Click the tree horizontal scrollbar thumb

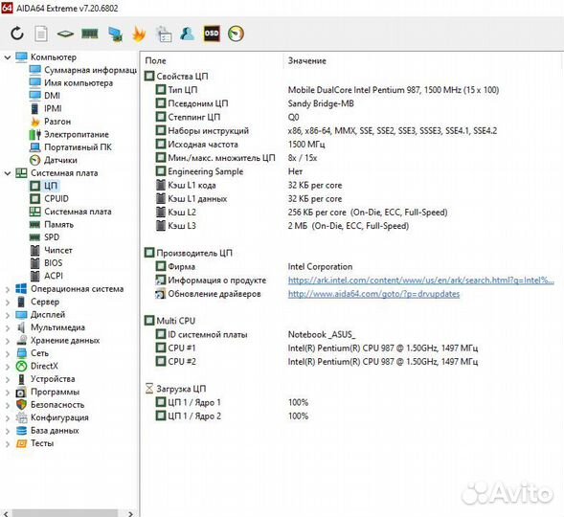click(x=65, y=513)
